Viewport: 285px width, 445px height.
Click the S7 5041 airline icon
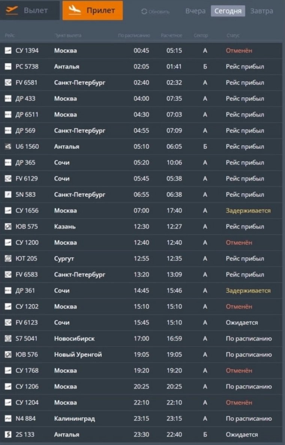point(8,339)
